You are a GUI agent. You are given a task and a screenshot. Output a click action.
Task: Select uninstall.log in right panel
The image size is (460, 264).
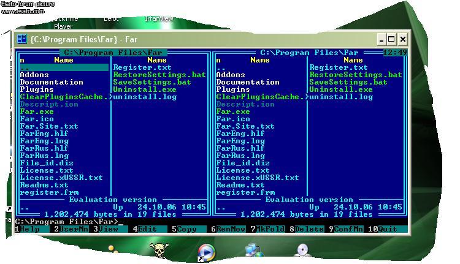(341, 97)
